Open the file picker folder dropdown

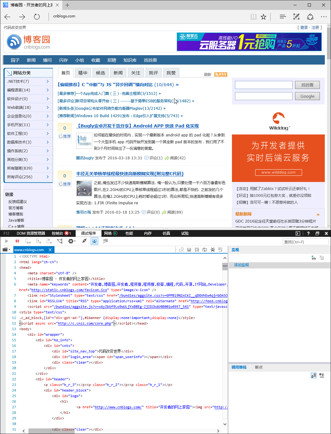(x=6, y=250)
